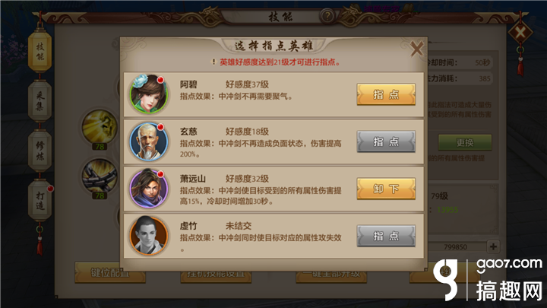Close the 选择指点英雄 dialog
This screenshot has width=547, height=308.
coord(416,49)
